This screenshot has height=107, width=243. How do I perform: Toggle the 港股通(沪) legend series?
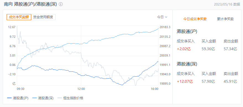point(18,98)
